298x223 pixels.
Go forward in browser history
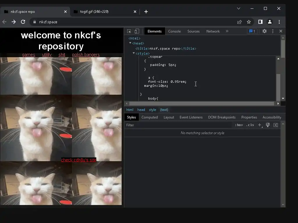14,22
